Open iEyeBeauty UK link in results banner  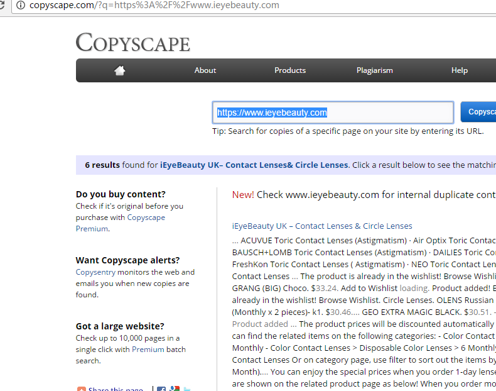[x=254, y=165]
